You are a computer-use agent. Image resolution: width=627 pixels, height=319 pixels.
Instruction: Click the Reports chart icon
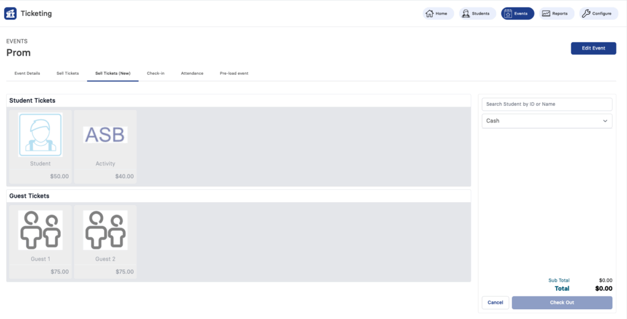coord(546,13)
